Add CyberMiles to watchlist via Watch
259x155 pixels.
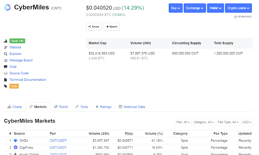[x=112, y=27]
